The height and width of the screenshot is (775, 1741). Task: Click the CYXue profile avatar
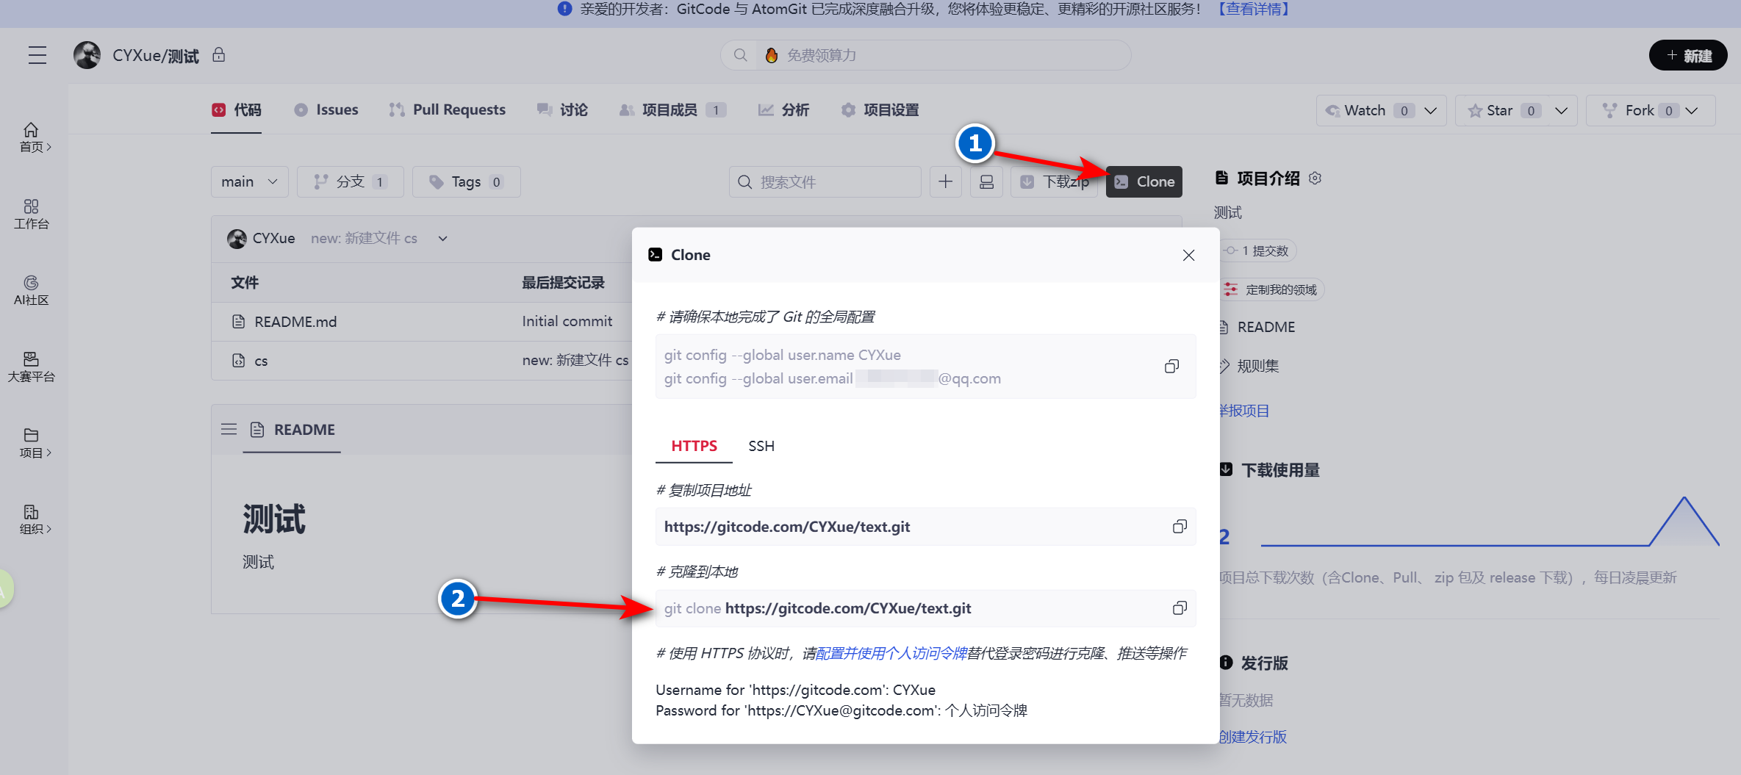point(87,54)
